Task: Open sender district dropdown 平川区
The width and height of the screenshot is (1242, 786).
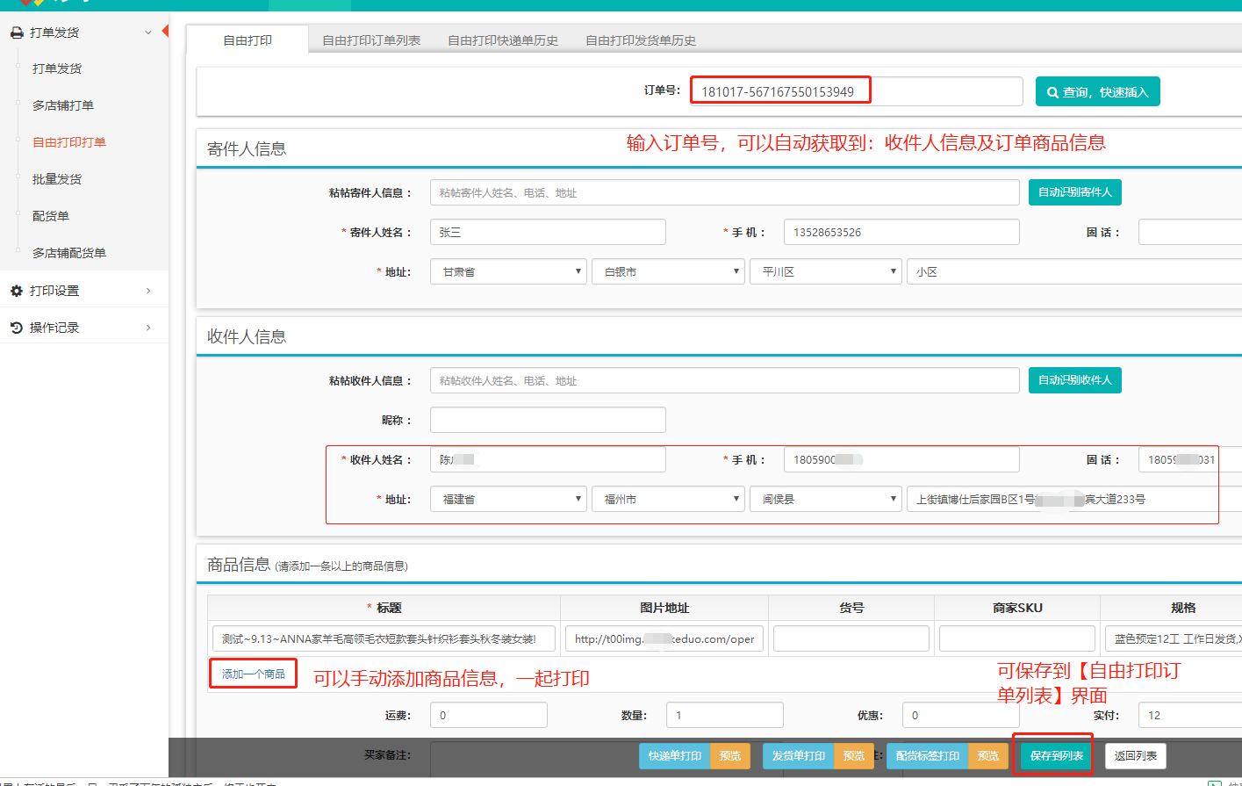Action: 826,271
